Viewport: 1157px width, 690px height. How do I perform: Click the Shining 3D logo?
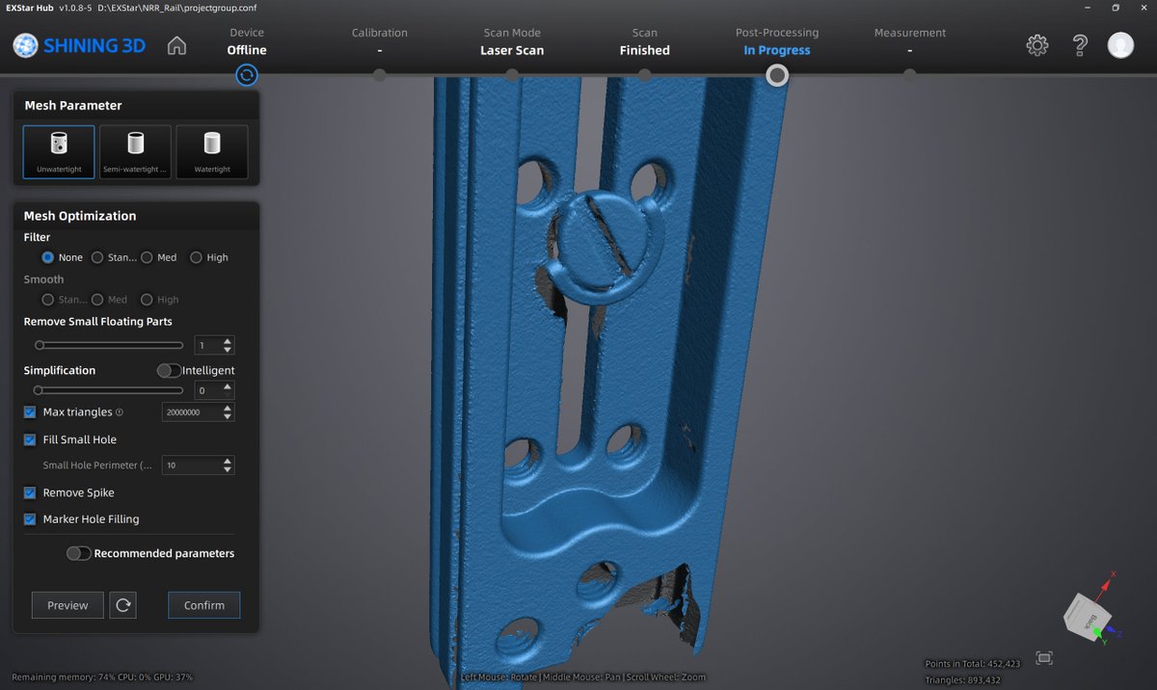point(79,45)
